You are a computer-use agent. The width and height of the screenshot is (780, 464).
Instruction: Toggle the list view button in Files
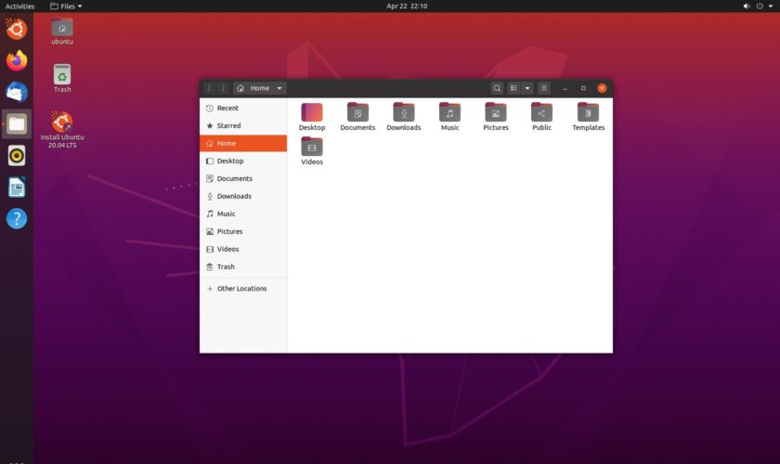click(513, 88)
